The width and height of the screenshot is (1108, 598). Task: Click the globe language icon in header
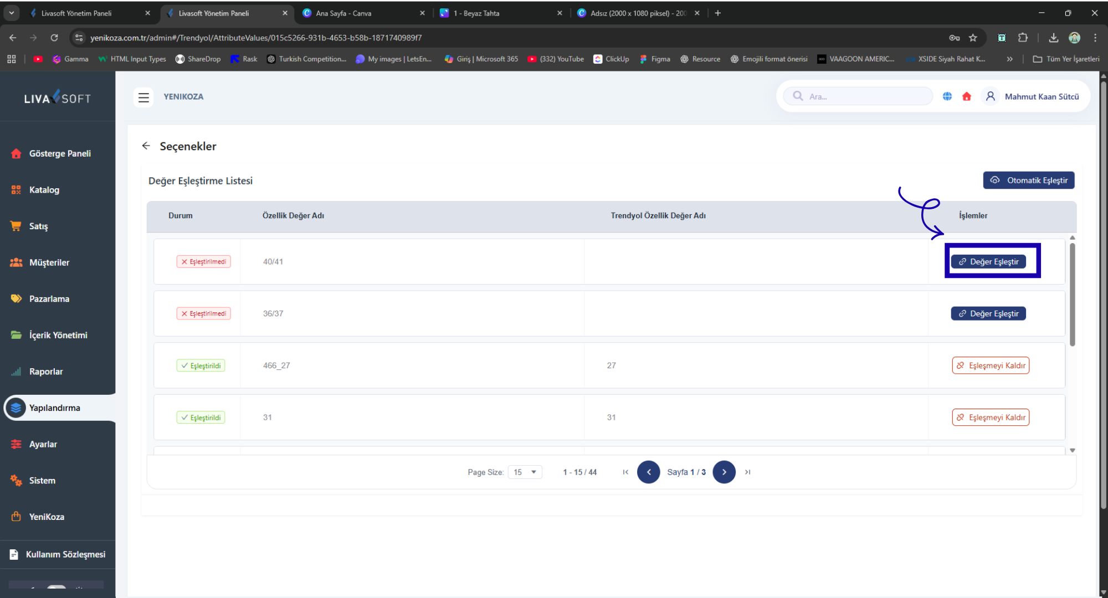click(x=947, y=96)
